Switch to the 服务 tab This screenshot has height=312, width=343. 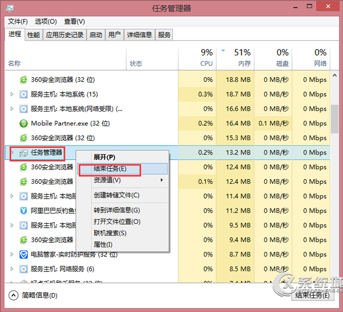[164, 35]
